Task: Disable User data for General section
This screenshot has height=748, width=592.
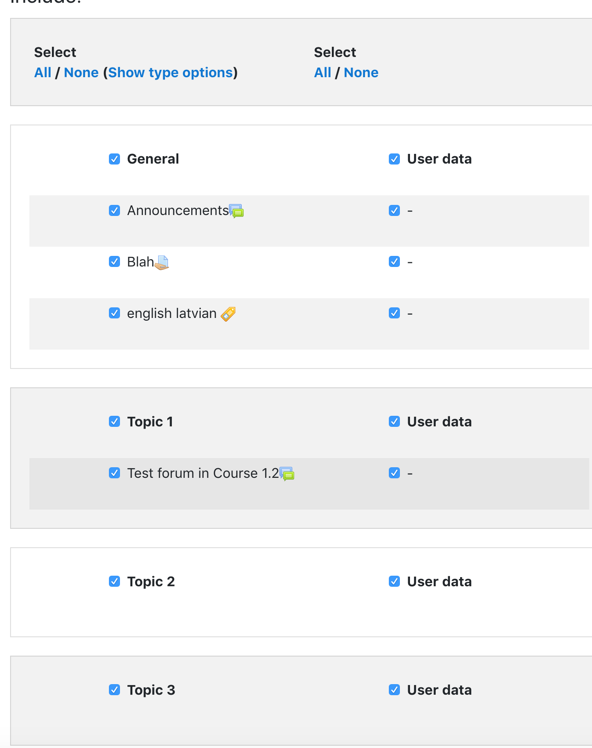Action: [x=394, y=159]
